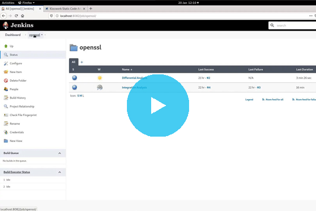Open Integration Analysis last failure build #3

[x=259, y=88]
